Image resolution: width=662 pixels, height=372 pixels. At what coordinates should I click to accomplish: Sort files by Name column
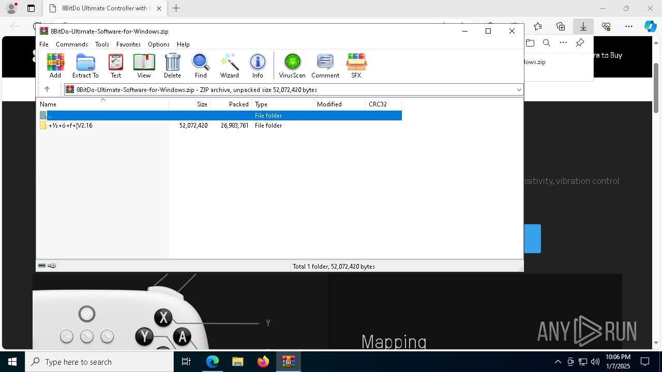[102, 104]
